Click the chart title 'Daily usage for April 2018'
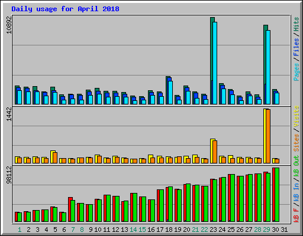Viewport: 303px width, 236px height. click(65, 9)
